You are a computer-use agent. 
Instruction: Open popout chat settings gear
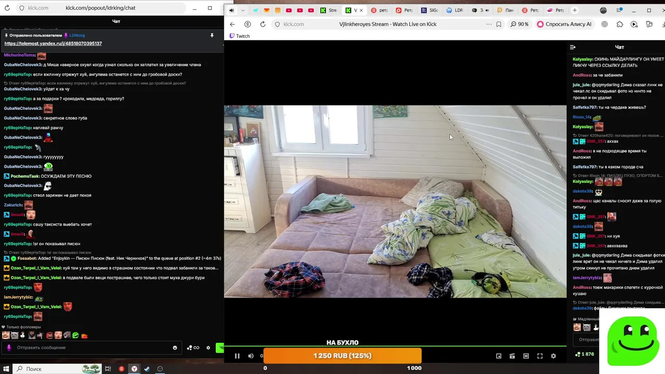point(208,348)
